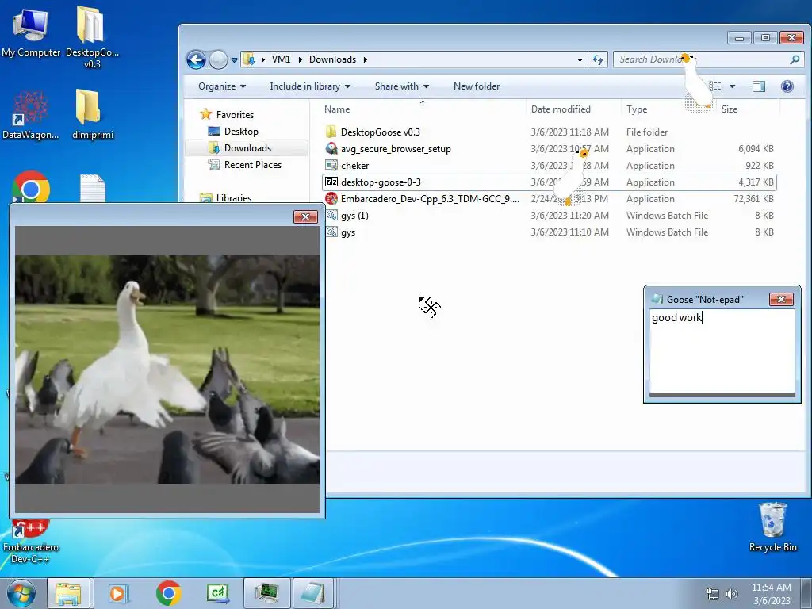Select the cheker application file
The width and height of the screenshot is (812, 609).
click(x=549, y=166)
